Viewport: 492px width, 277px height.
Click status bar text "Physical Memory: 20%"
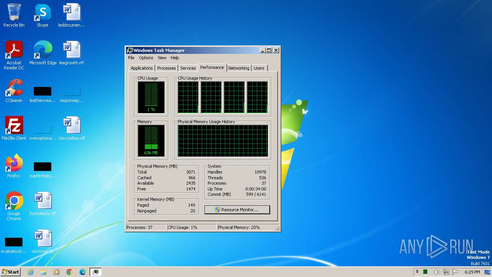[239, 227]
